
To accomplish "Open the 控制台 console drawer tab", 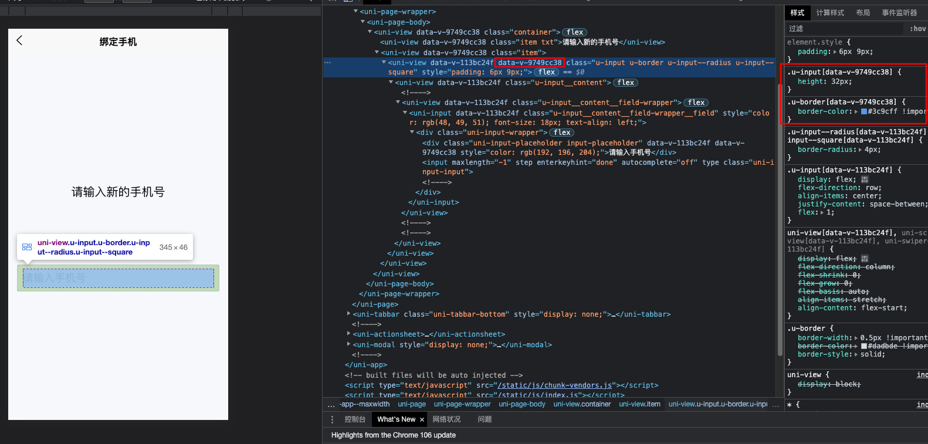I will [x=355, y=419].
